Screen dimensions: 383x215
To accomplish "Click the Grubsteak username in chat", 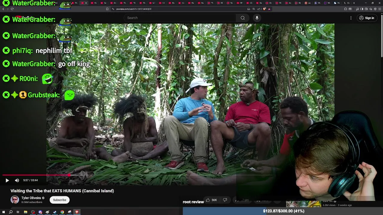I will tap(44, 95).
